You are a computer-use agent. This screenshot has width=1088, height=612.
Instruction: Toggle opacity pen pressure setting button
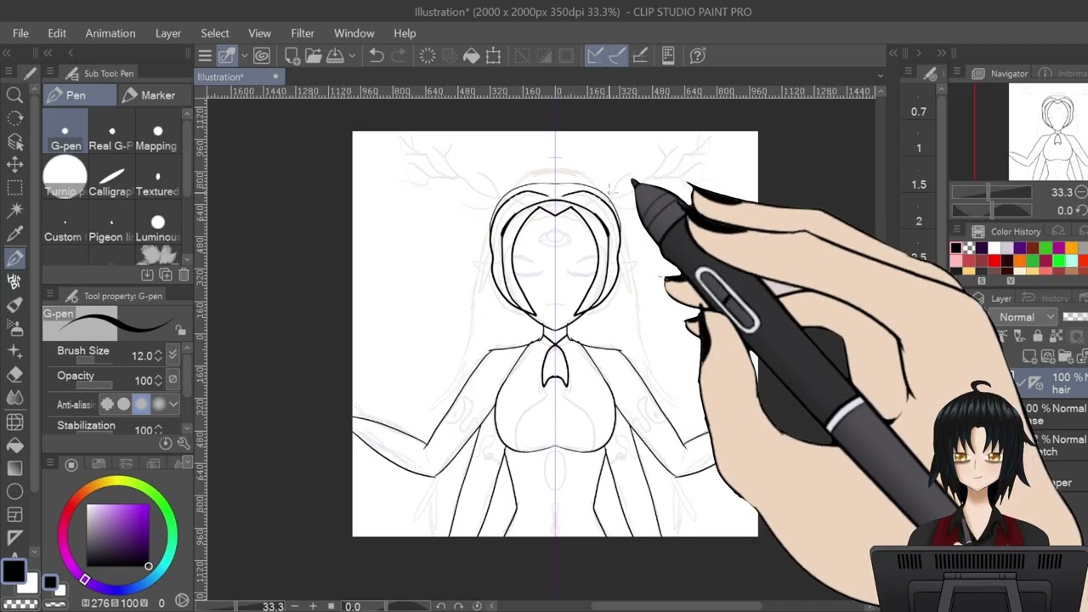click(x=173, y=380)
